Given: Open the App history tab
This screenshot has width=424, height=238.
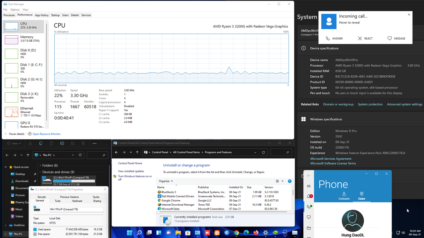Looking at the screenshot, I should 42,15.
